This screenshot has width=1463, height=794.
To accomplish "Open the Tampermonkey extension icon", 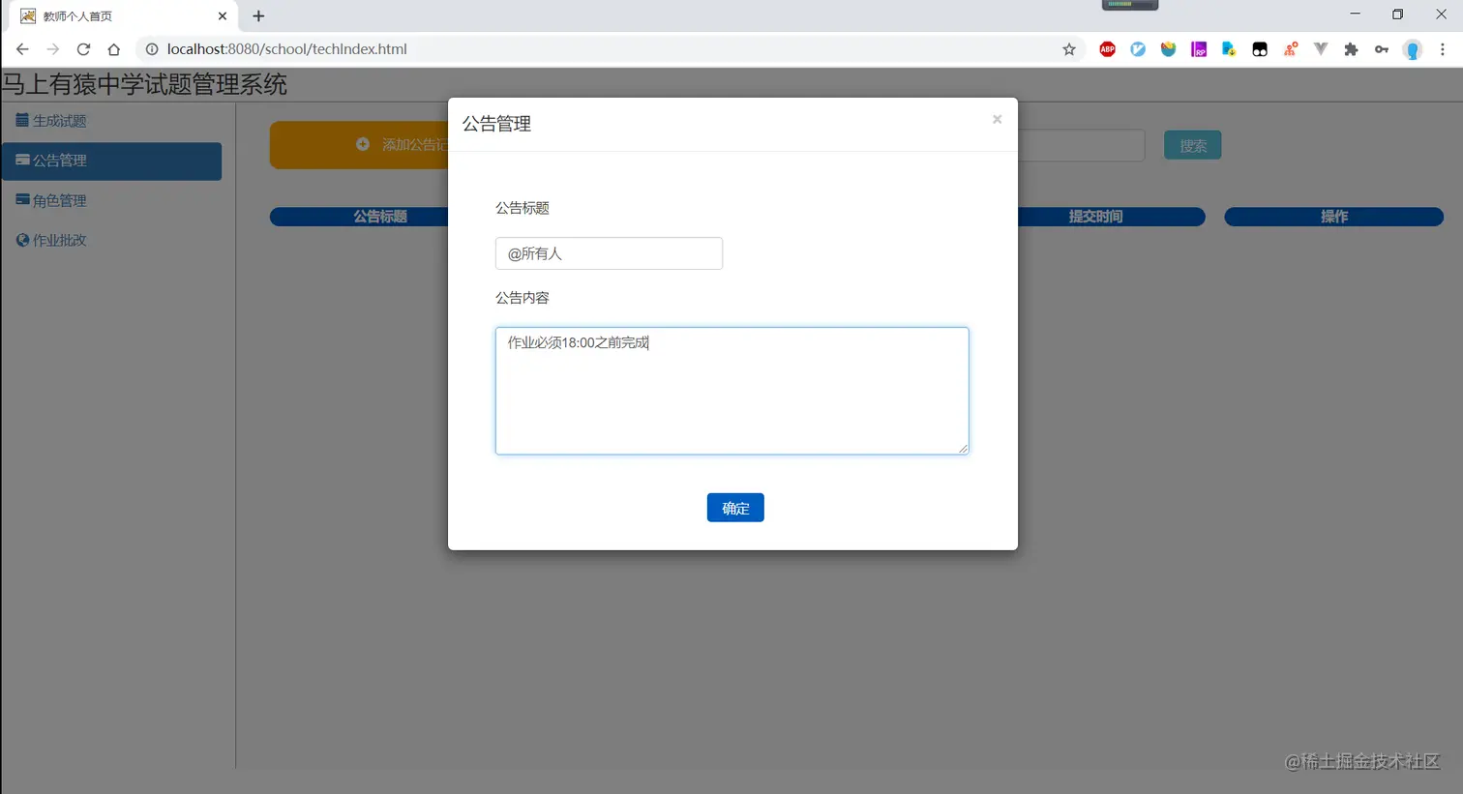I will coord(1260,49).
